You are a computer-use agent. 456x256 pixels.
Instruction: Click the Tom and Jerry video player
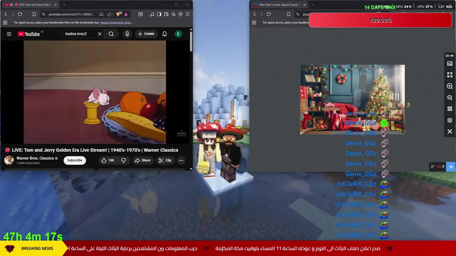(x=95, y=92)
